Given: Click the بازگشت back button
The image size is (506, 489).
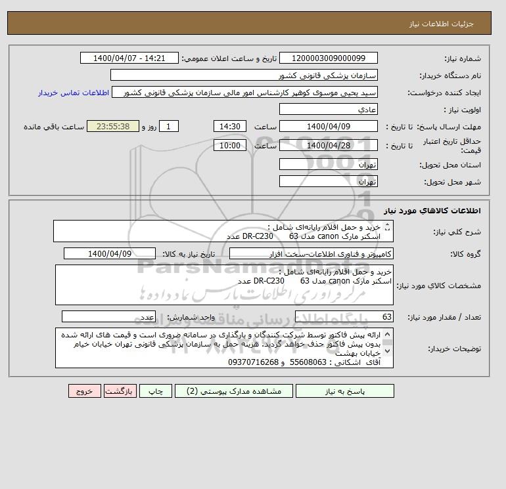Looking at the screenshot, I should (x=120, y=391).
